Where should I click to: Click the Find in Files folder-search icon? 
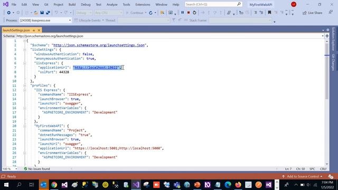(x=162, y=13)
